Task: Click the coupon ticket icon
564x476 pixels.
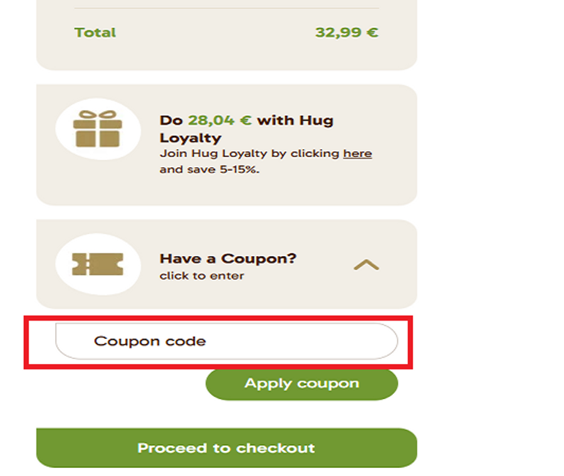Action: (x=97, y=264)
